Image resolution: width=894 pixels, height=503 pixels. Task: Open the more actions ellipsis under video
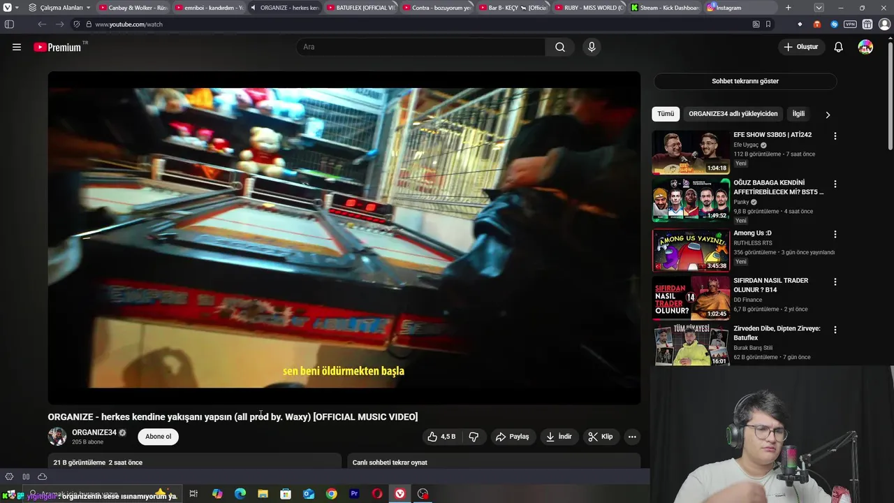(x=632, y=437)
